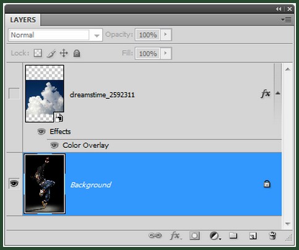
Task: Click the panel resize grip corner
Action: (289, 238)
